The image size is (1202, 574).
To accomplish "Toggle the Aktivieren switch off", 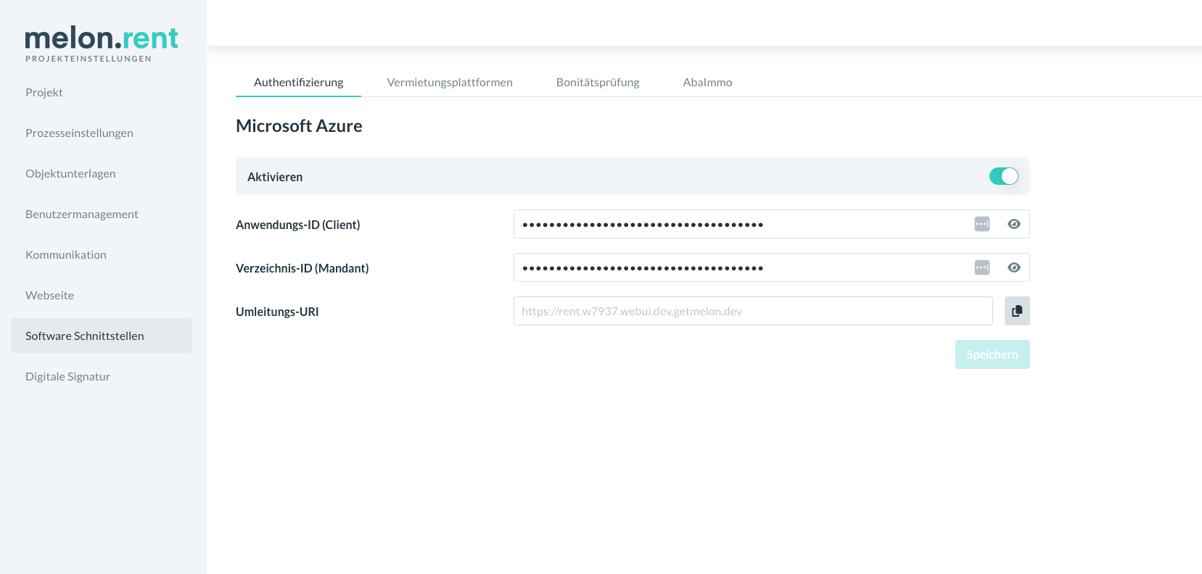I will coord(1004,176).
